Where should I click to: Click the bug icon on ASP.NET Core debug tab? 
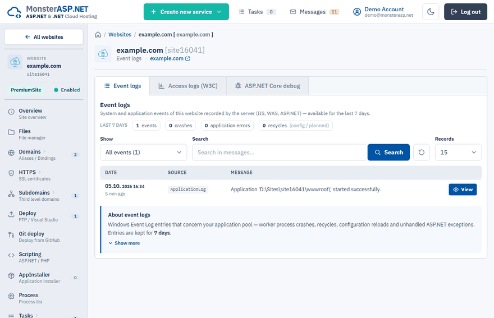(x=238, y=86)
